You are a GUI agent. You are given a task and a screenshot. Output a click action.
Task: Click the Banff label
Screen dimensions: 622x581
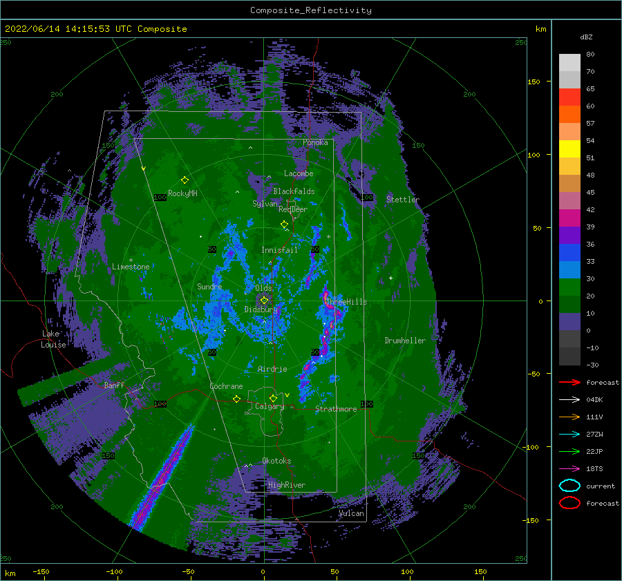tap(114, 385)
